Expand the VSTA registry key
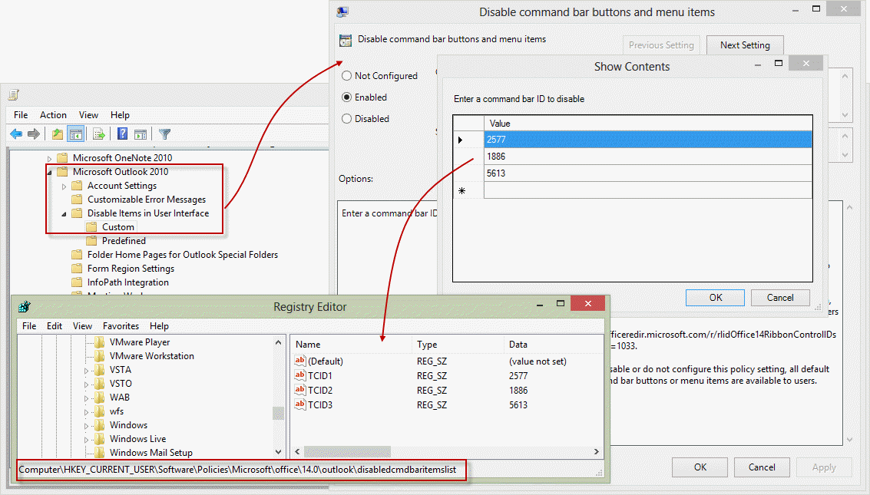The width and height of the screenshot is (870, 495). pos(87,370)
